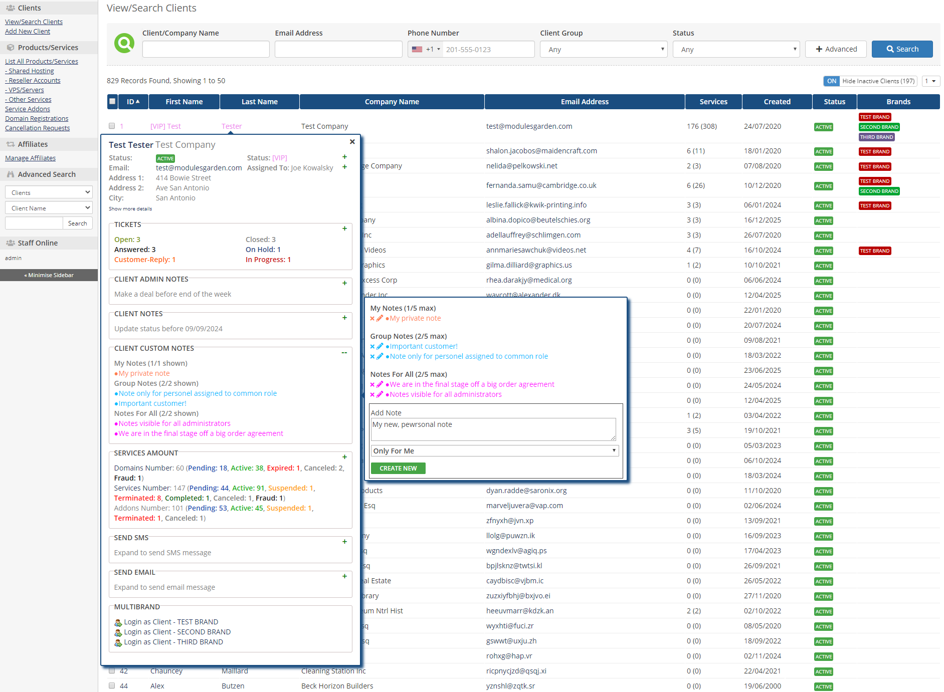The image size is (944, 692).
Task: Expand the Tickets section plus icon
Action: click(x=344, y=228)
